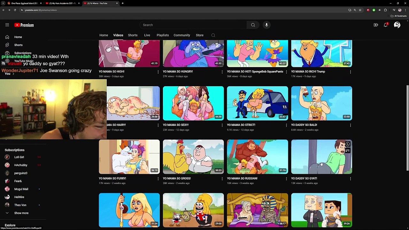The image size is (409, 230).
Task: Open the Mogul Mail subscription avatar
Action: point(7,189)
